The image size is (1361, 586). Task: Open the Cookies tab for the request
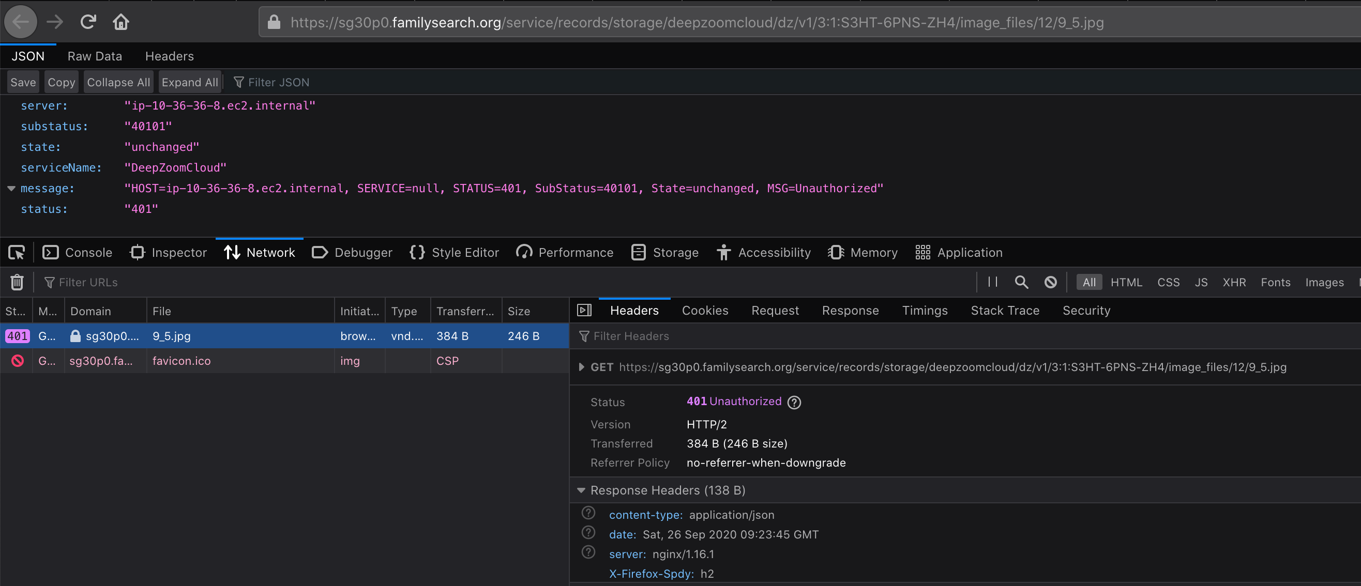click(x=705, y=311)
